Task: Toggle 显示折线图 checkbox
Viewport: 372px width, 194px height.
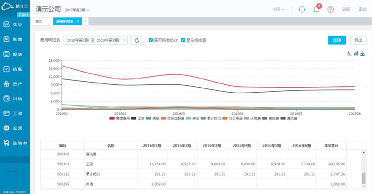Action: 183,40
